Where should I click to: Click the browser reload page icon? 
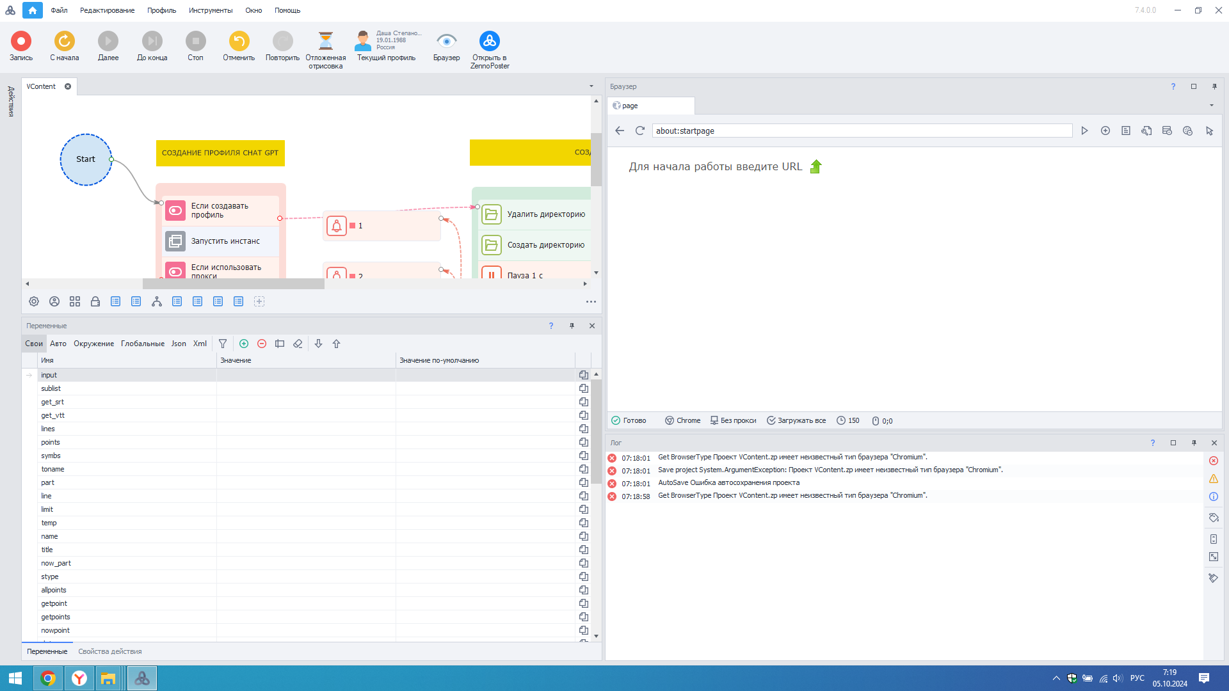click(x=639, y=131)
